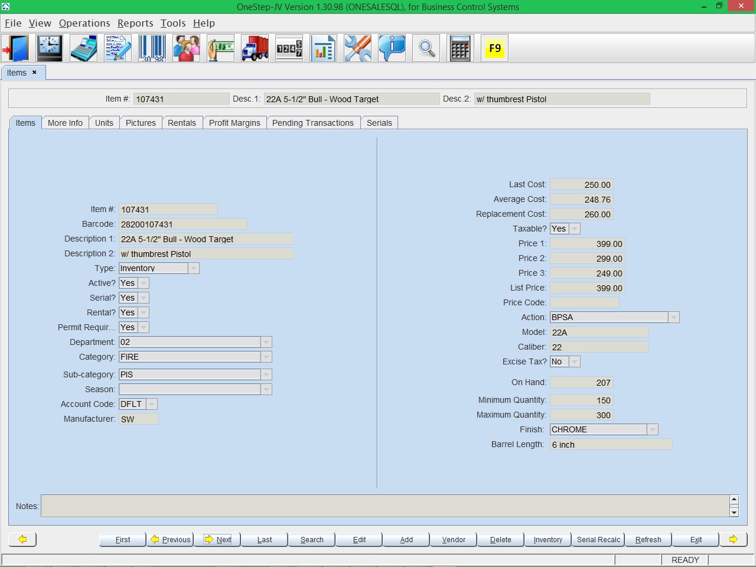
Task: Open the customers people icon
Action: [187, 48]
